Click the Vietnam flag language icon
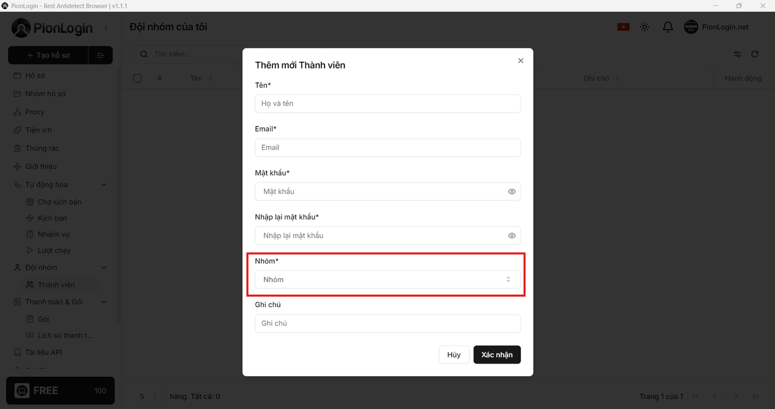This screenshot has width=775, height=409. click(x=623, y=27)
